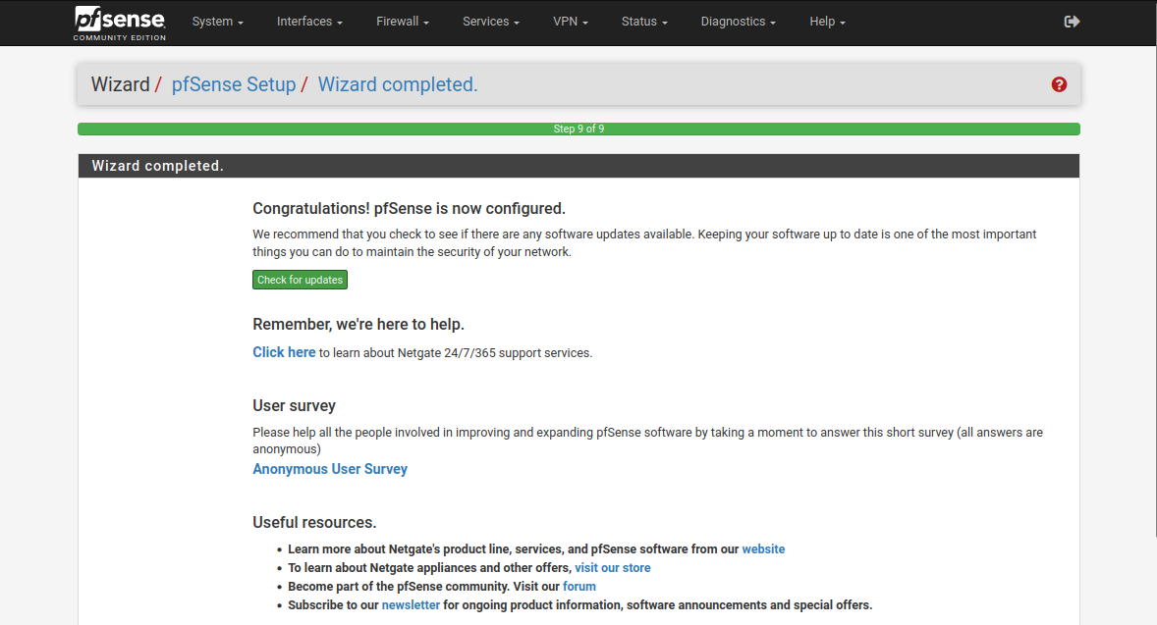Open the Diagnostics menu
The height and width of the screenshot is (625, 1157).
click(738, 22)
